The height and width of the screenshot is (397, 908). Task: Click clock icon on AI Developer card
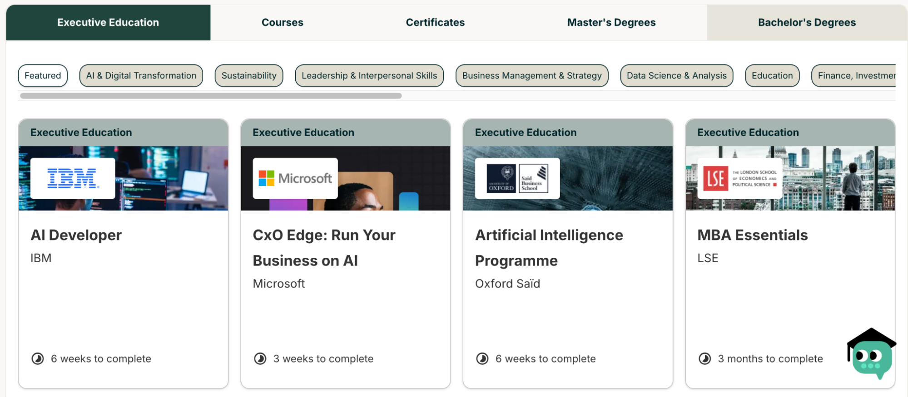tap(38, 359)
